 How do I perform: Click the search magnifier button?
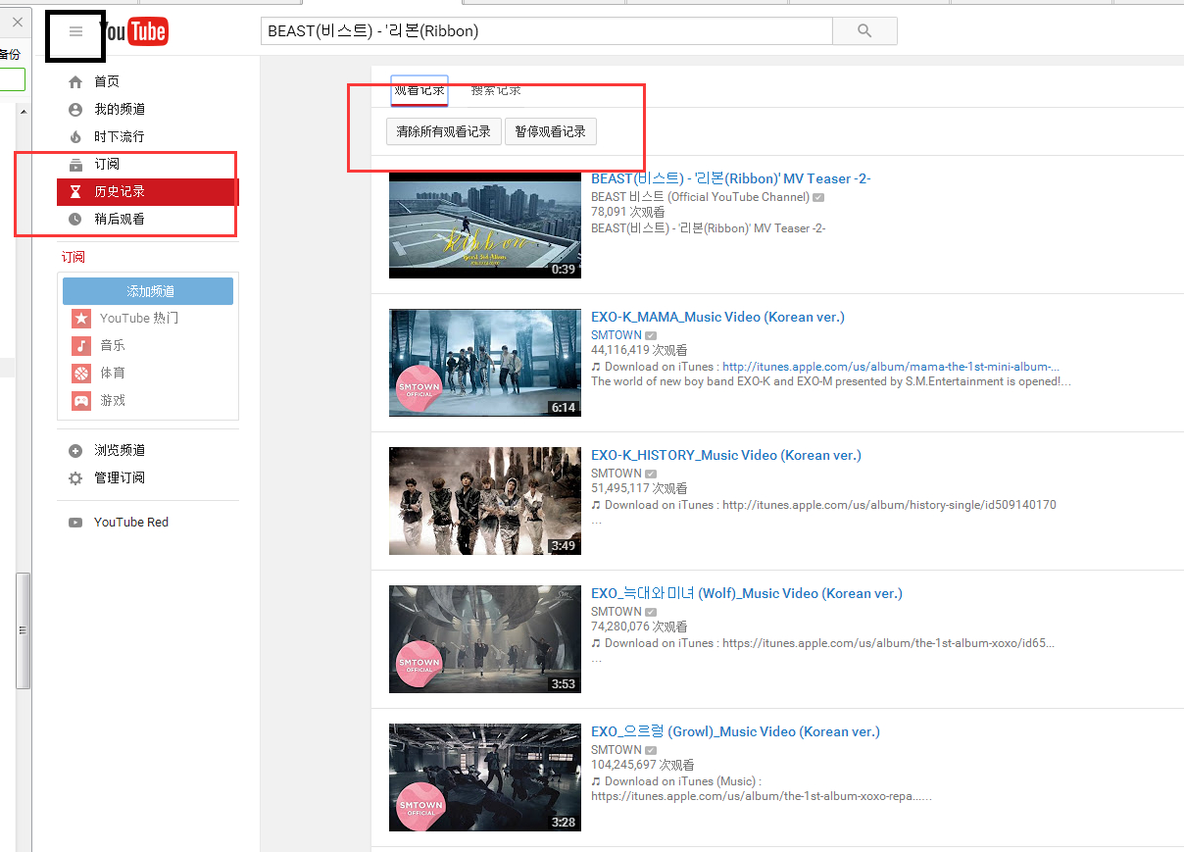point(864,31)
